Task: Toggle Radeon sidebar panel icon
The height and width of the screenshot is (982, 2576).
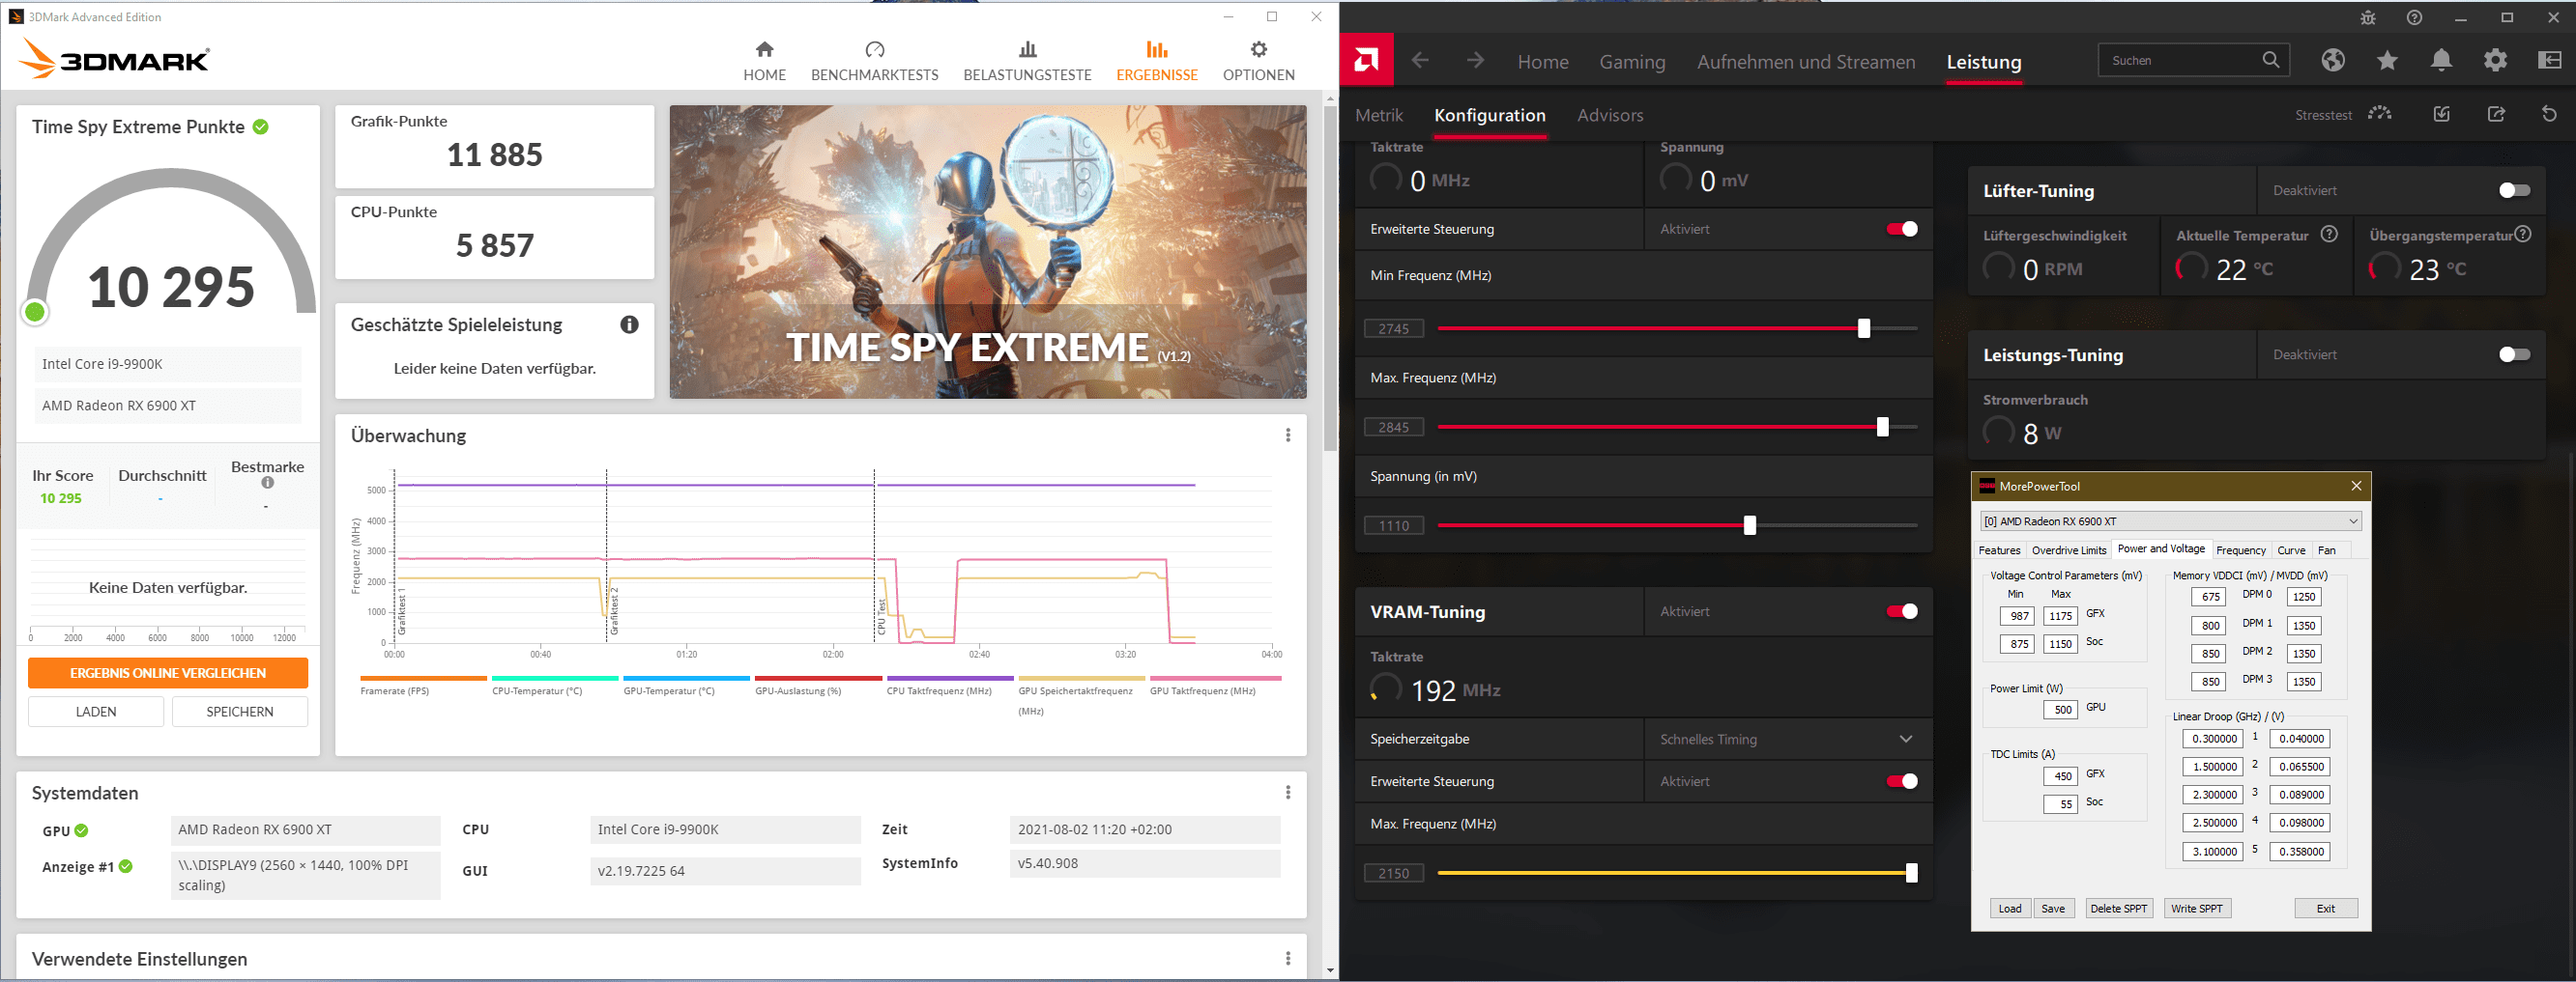Action: (2549, 60)
